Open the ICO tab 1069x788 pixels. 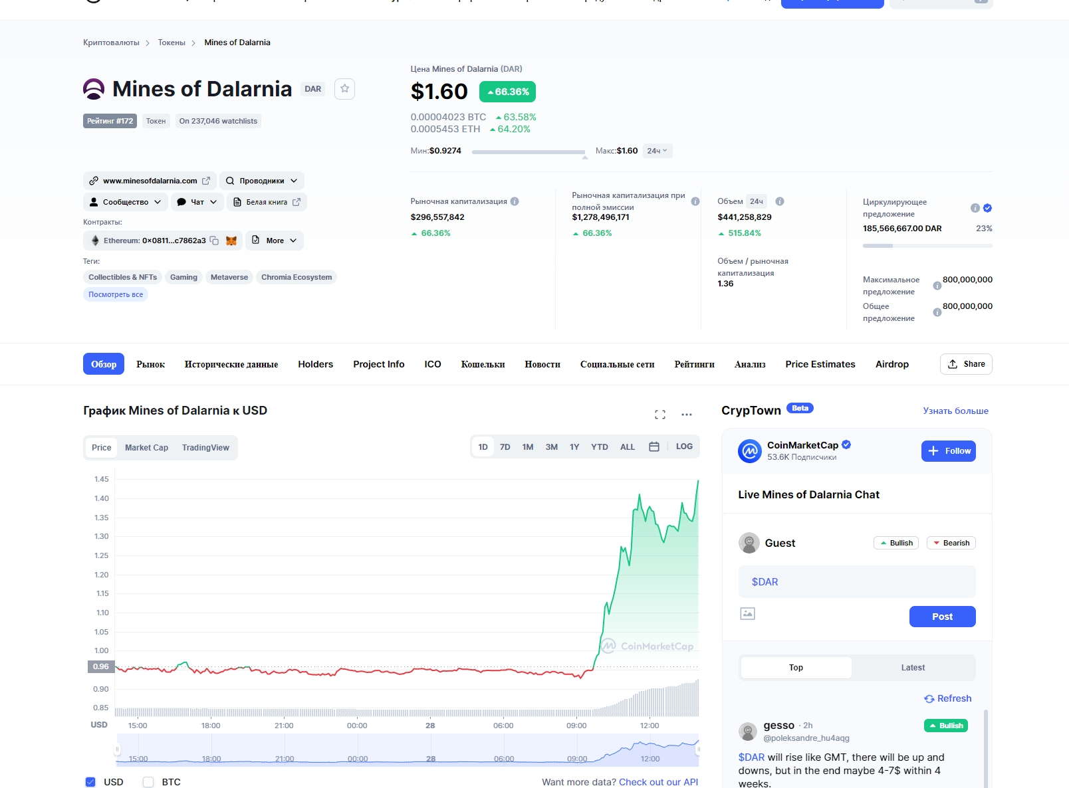tap(433, 364)
